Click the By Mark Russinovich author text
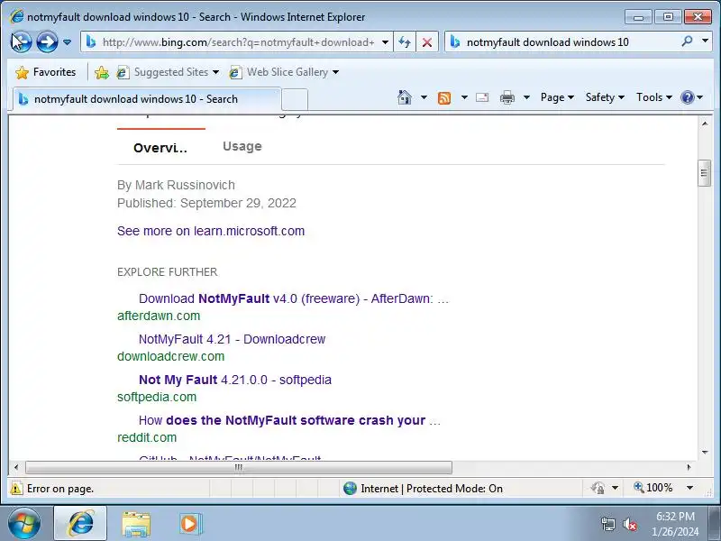The width and height of the screenshot is (721, 541). coord(176,185)
